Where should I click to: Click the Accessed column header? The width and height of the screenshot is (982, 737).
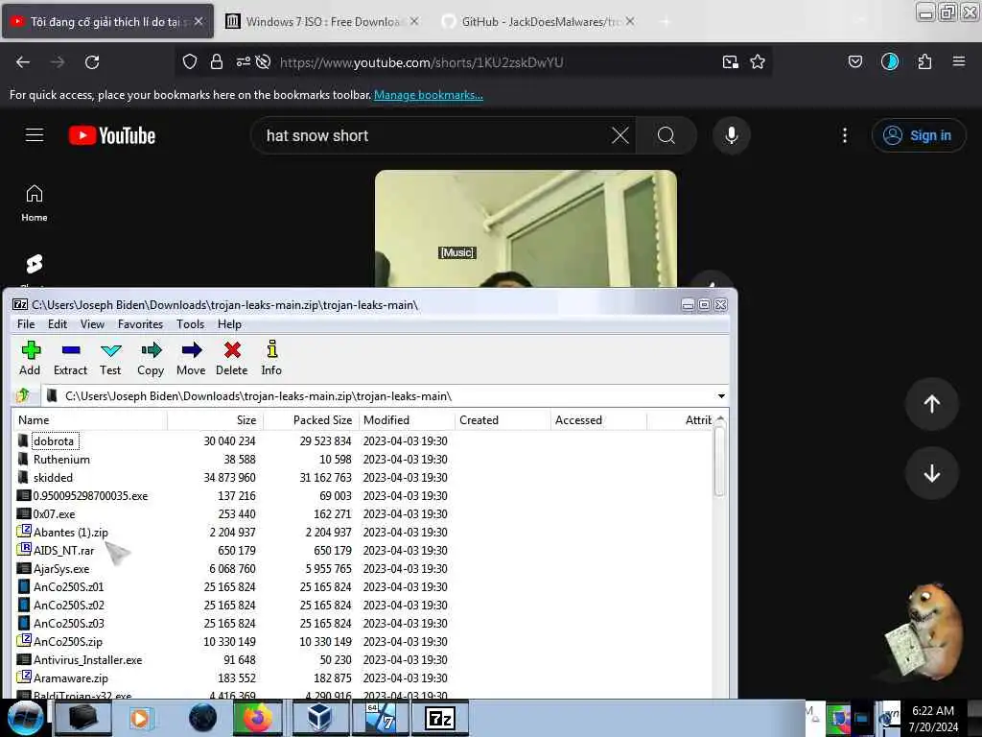[x=598, y=420]
